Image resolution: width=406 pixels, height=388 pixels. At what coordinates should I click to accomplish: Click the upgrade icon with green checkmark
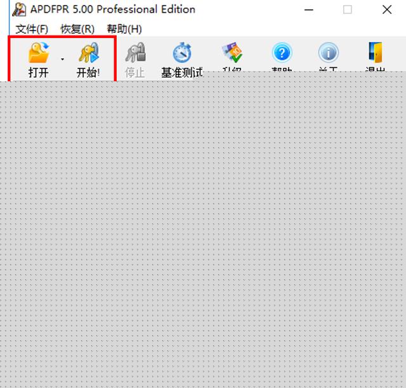232,53
